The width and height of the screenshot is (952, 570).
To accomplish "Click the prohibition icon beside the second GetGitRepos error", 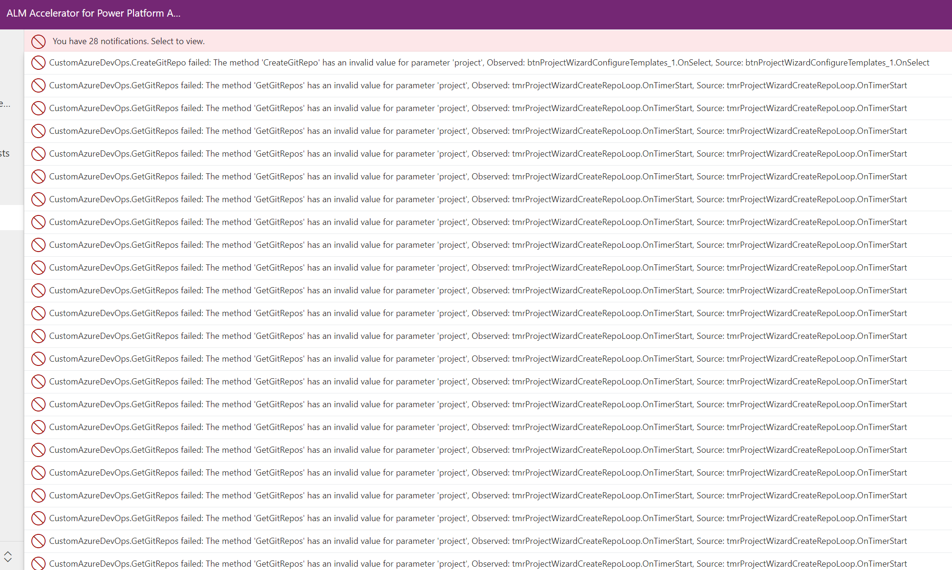I will pos(38,108).
